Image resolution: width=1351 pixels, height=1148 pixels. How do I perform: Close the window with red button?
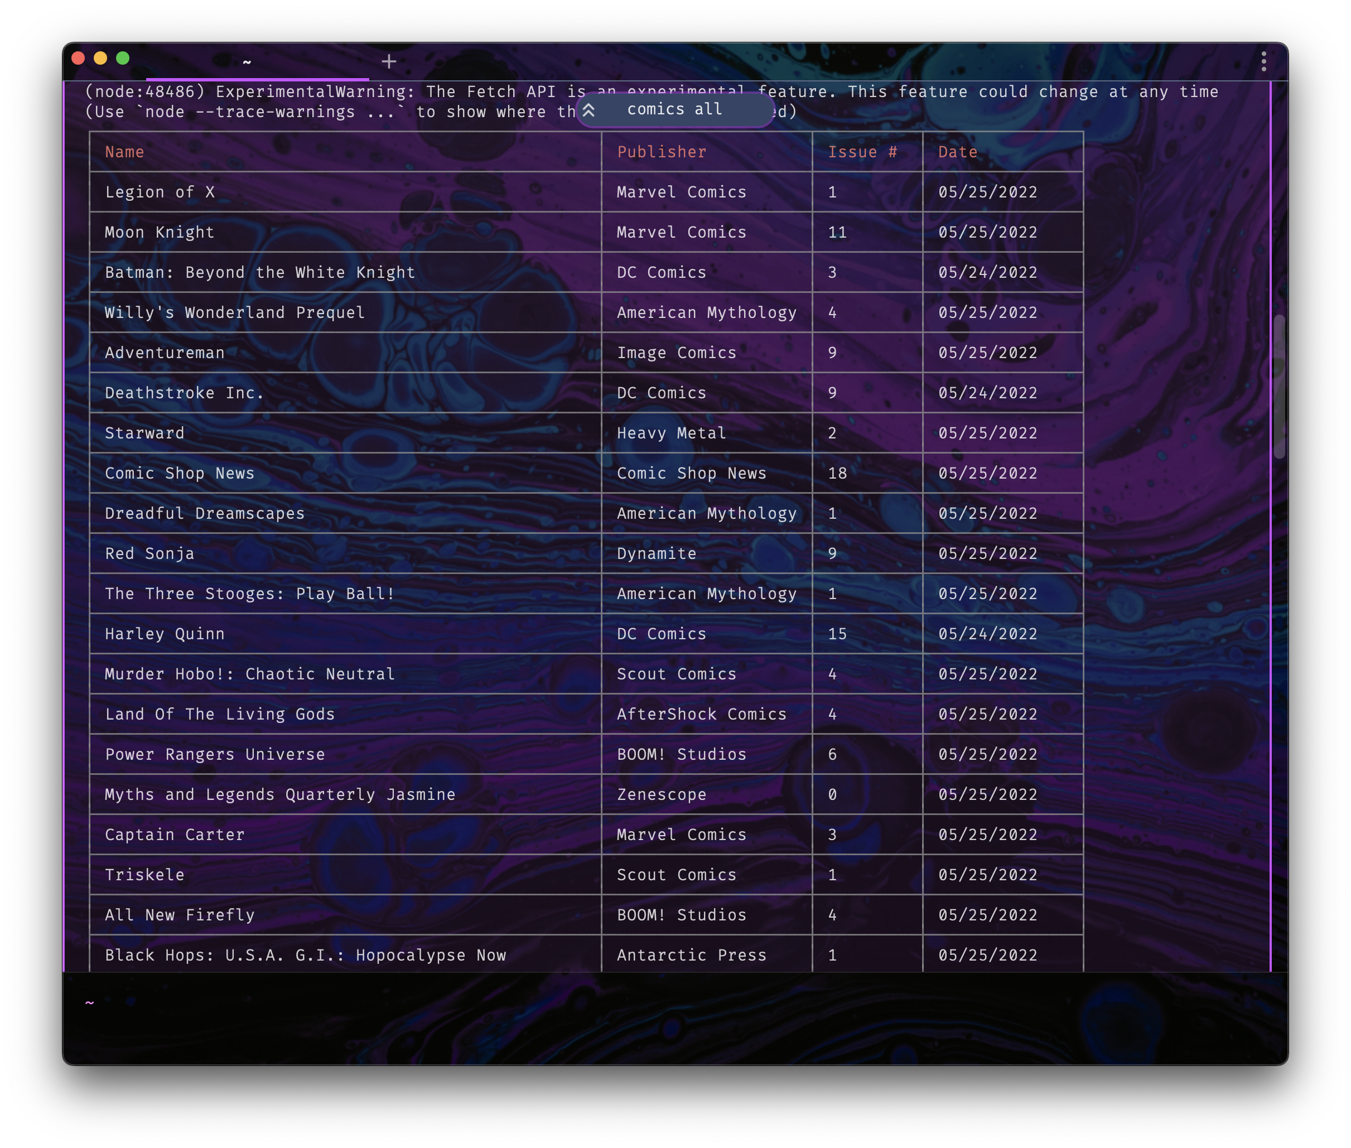point(78,59)
